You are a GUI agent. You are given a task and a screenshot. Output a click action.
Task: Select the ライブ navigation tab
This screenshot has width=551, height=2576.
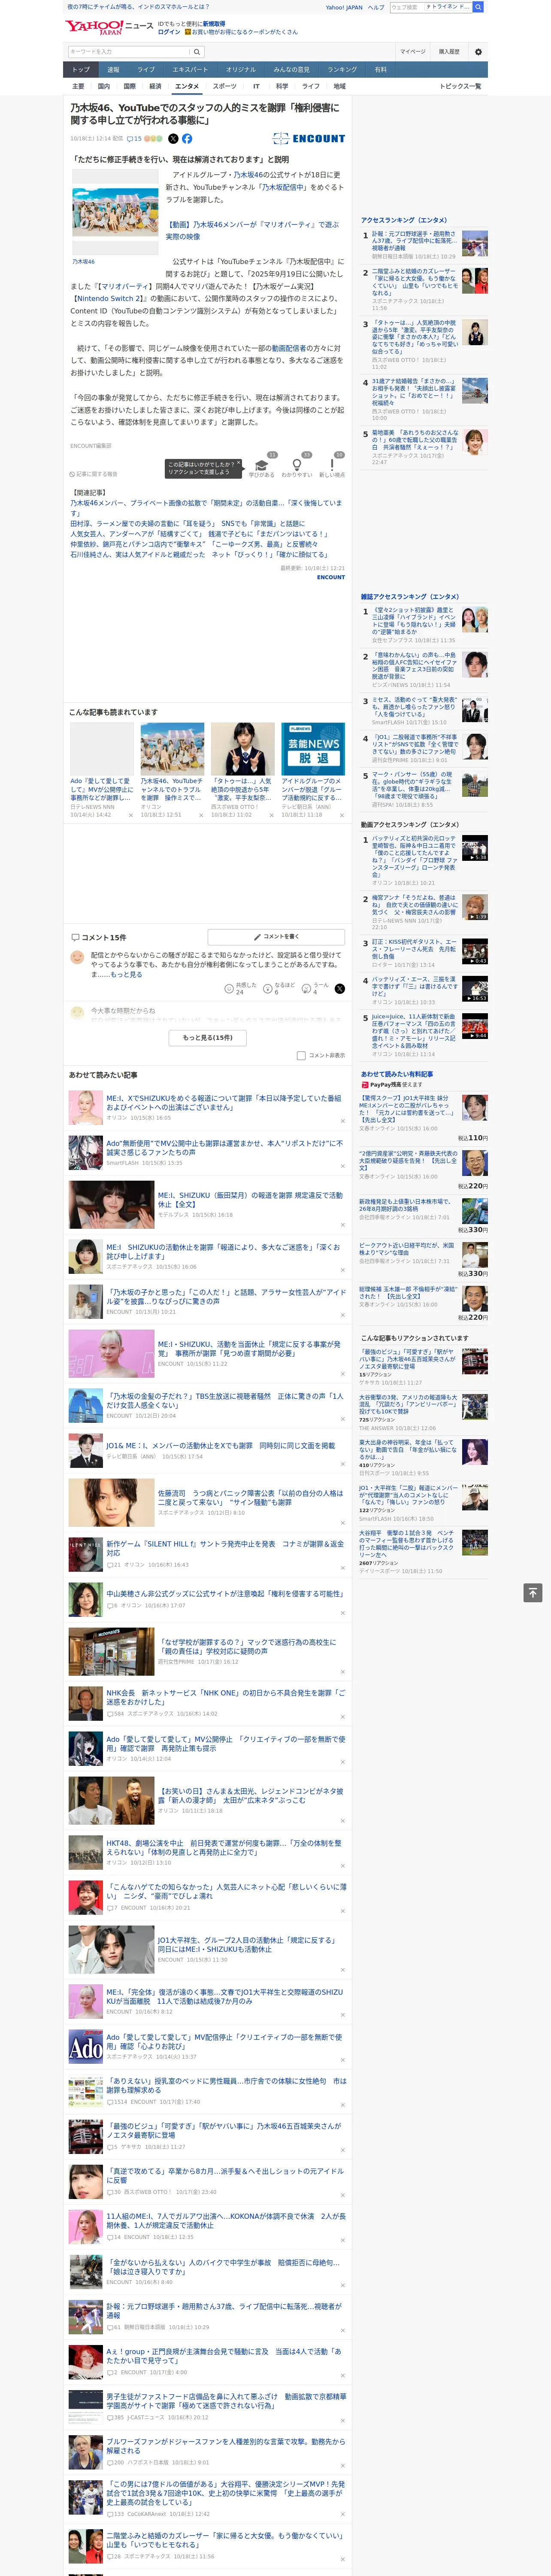tap(146, 70)
